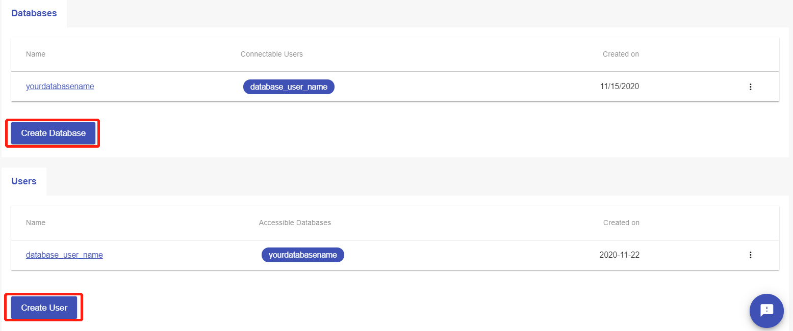Click the Name column header in Databases table
The width and height of the screenshot is (793, 331).
pos(35,54)
